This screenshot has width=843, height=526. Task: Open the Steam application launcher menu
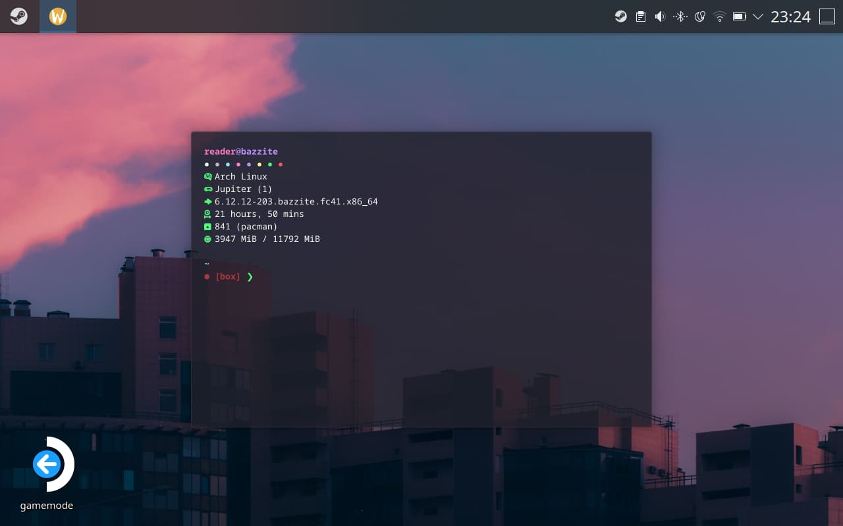tap(19, 16)
